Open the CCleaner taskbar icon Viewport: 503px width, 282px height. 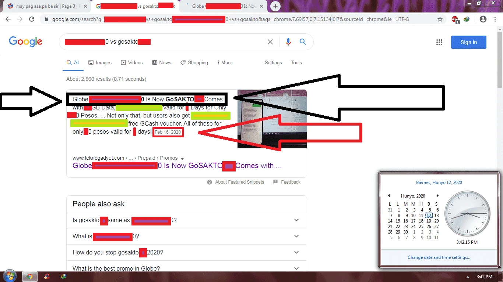(47, 276)
